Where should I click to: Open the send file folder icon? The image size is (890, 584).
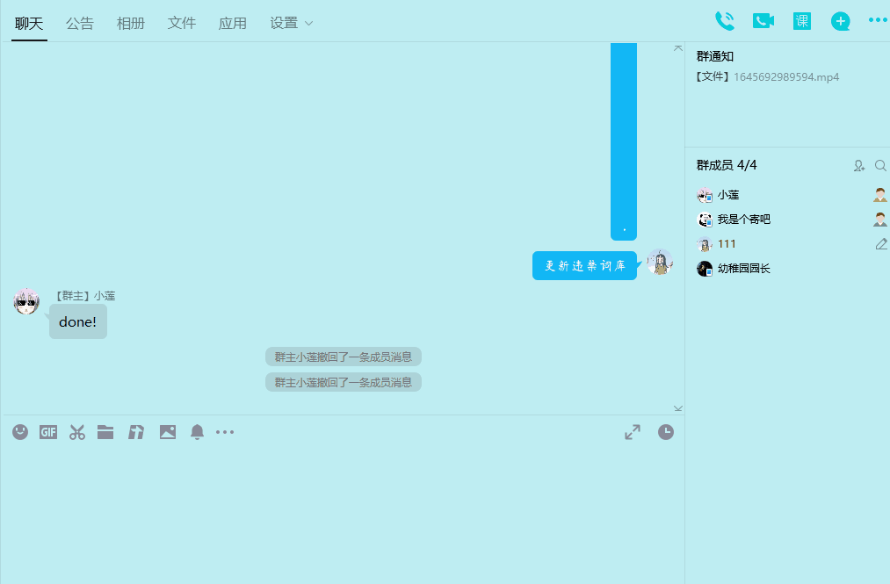click(x=105, y=432)
